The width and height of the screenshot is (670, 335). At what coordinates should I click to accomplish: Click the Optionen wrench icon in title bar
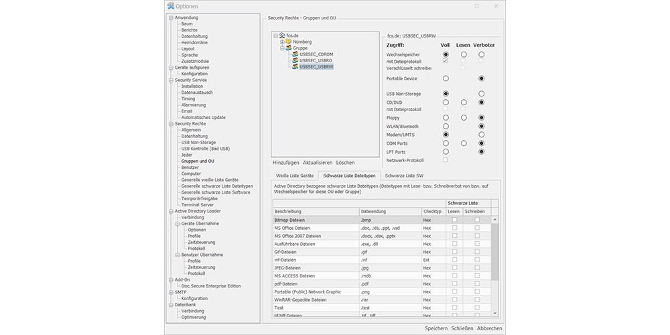tap(171, 6)
